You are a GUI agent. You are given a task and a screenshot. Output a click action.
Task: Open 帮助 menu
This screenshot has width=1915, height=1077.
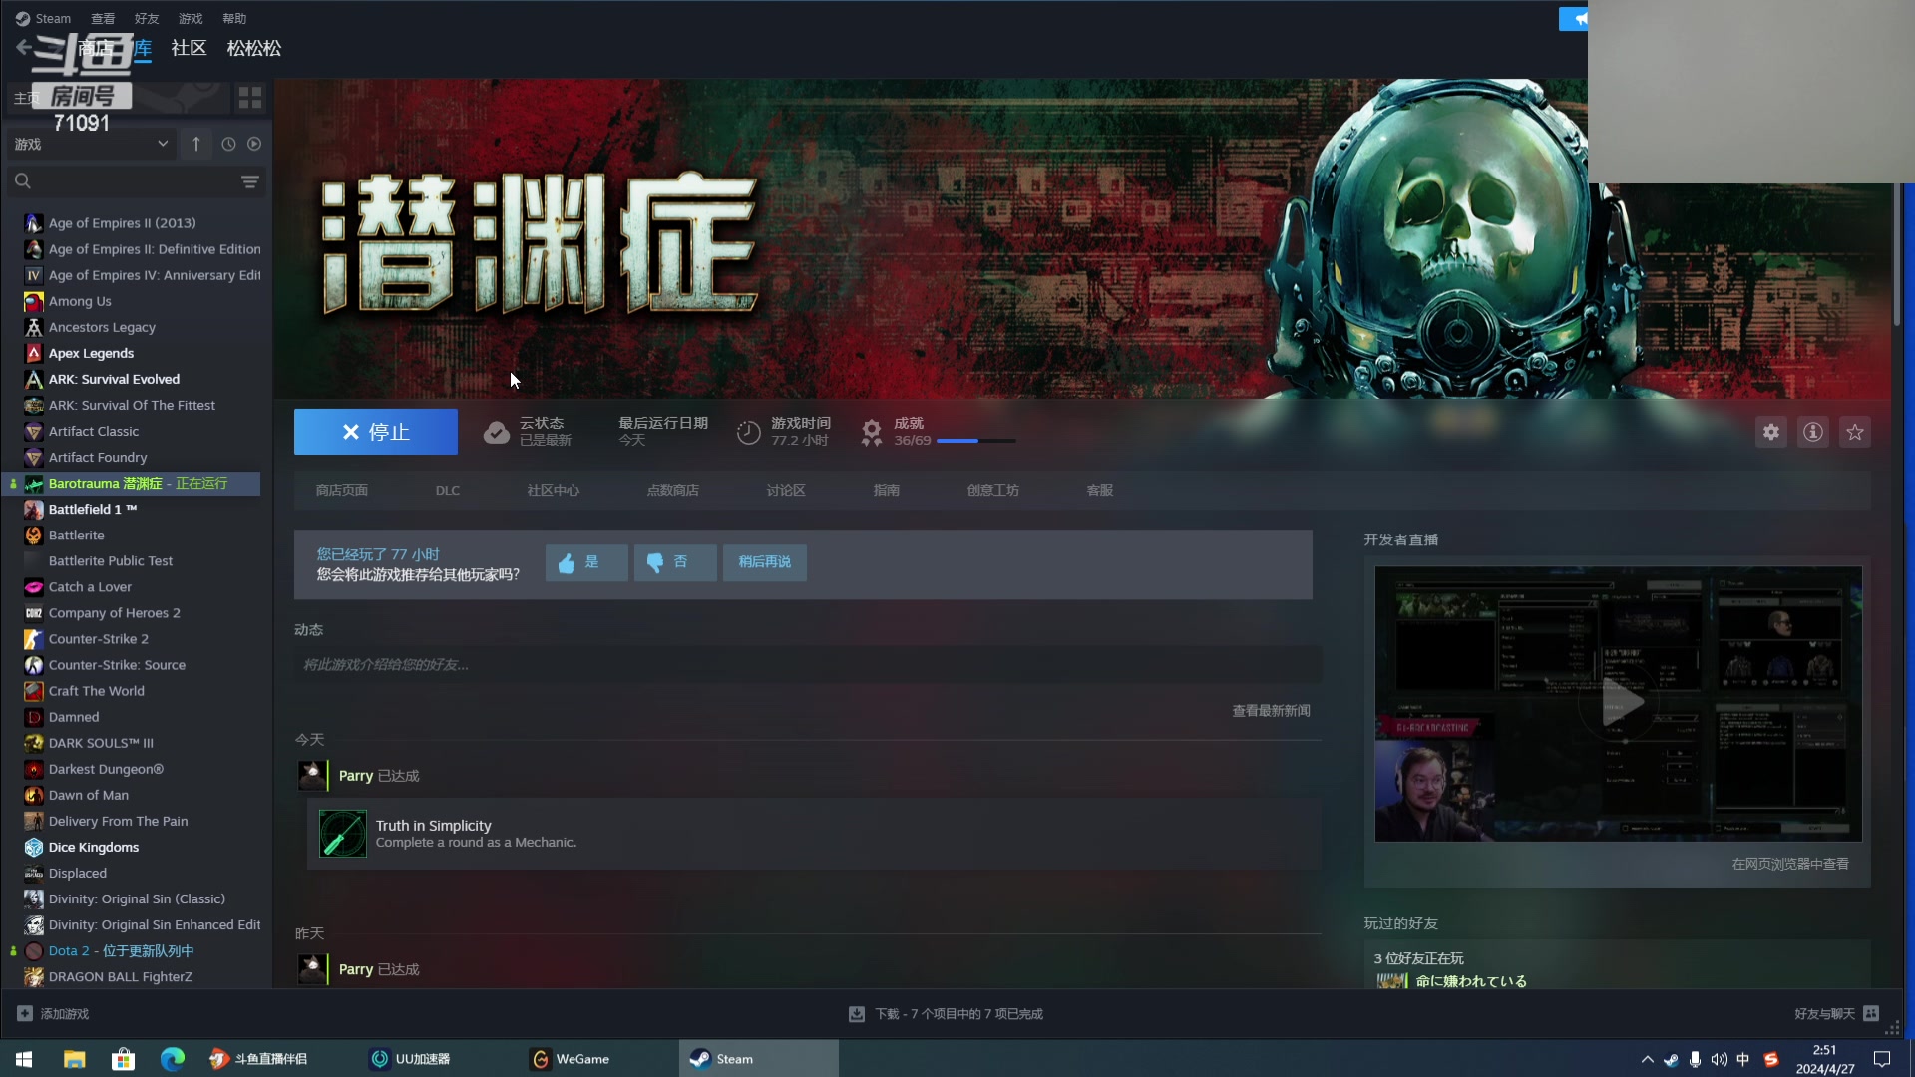234,18
